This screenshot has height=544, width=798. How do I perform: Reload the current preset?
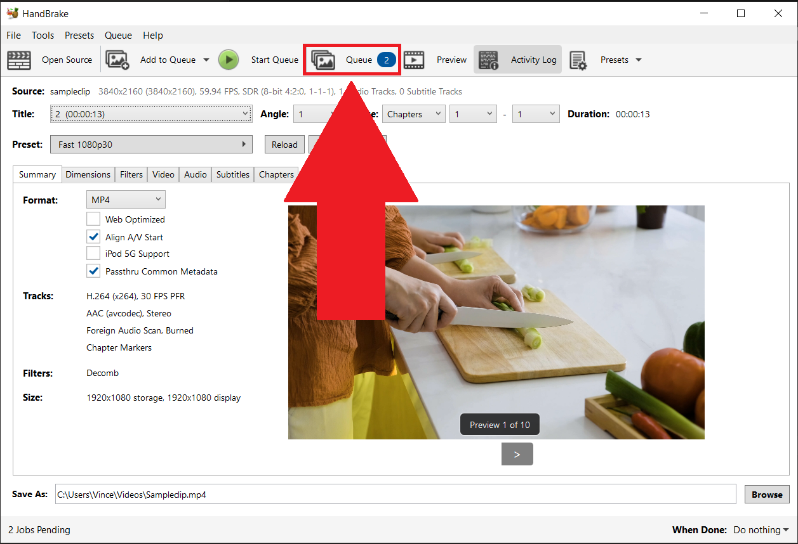[284, 144]
